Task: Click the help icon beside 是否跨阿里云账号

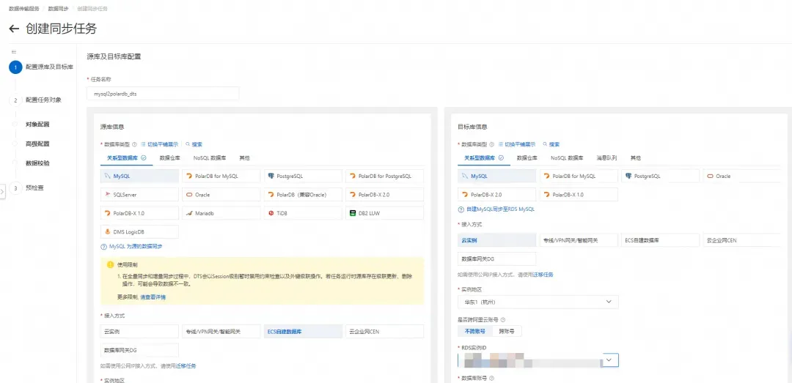Action: tap(504, 319)
